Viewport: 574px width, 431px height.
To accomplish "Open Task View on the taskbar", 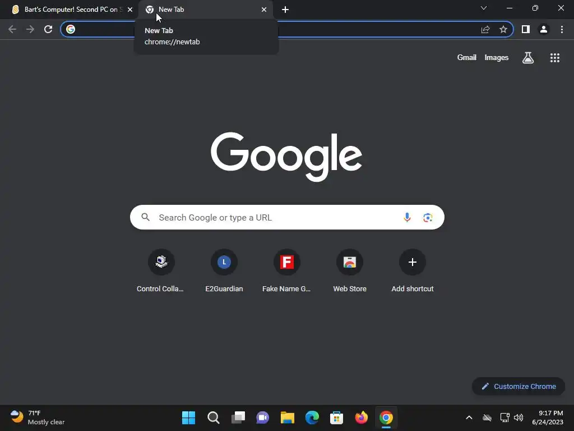I will tap(238, 418).
